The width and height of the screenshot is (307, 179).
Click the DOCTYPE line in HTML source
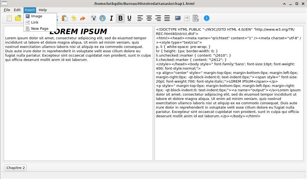click(x=225, y=31)
